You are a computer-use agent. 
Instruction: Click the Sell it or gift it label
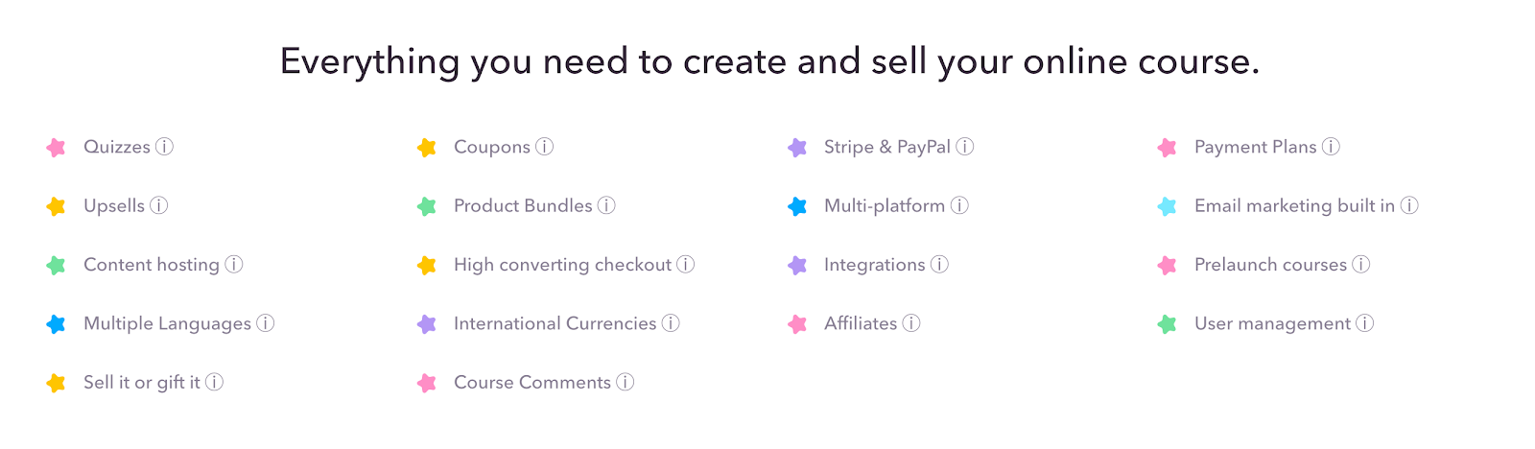tap(142, 382)
